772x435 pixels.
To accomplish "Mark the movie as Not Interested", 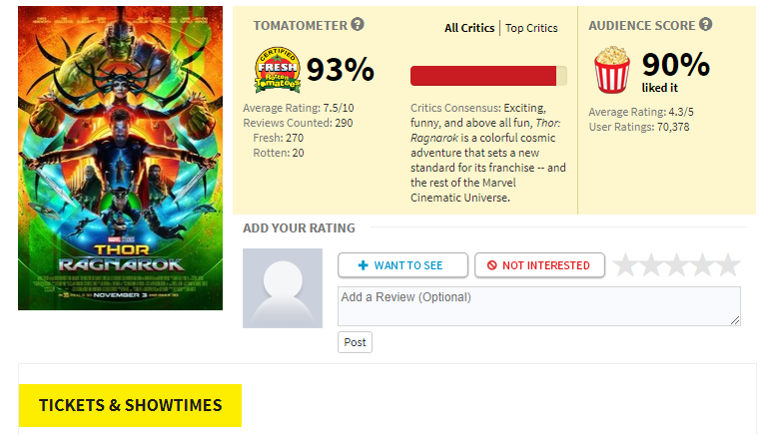I will (x=539, y=265).
